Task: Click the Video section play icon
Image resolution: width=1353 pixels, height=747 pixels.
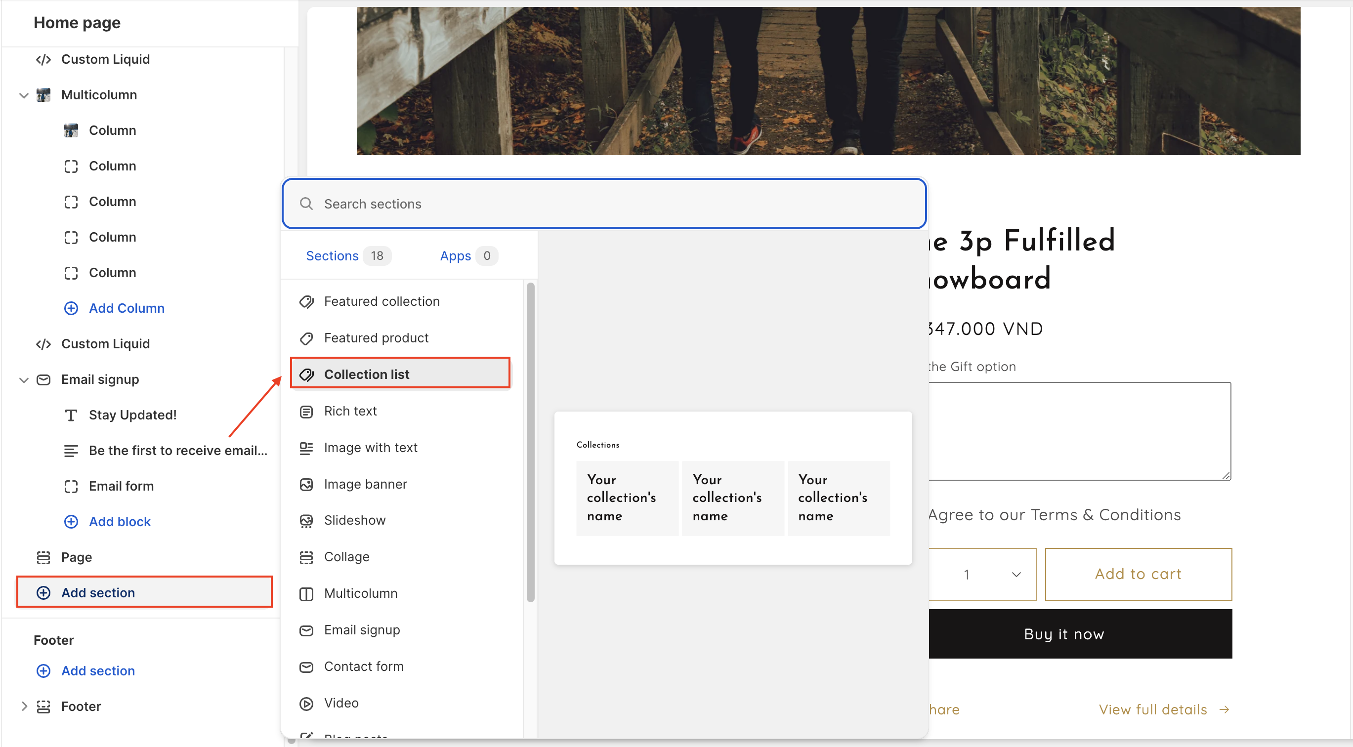Action: pyautogui.click(x=306, y=703)
